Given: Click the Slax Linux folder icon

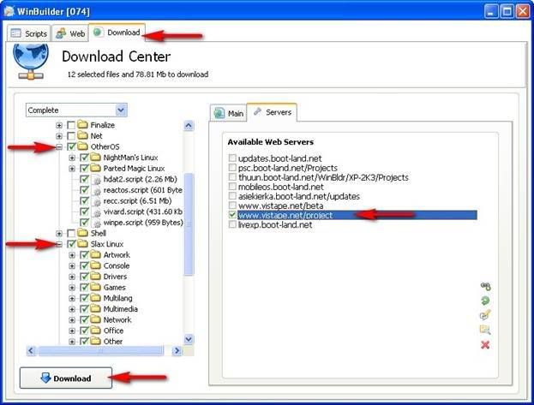Looking at the screenshot, I should click(x=83, y=244).
